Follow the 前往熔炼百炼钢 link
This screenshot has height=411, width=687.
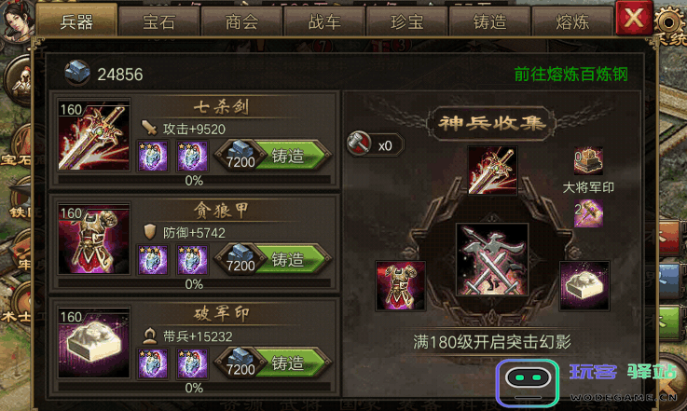[570, 74]
